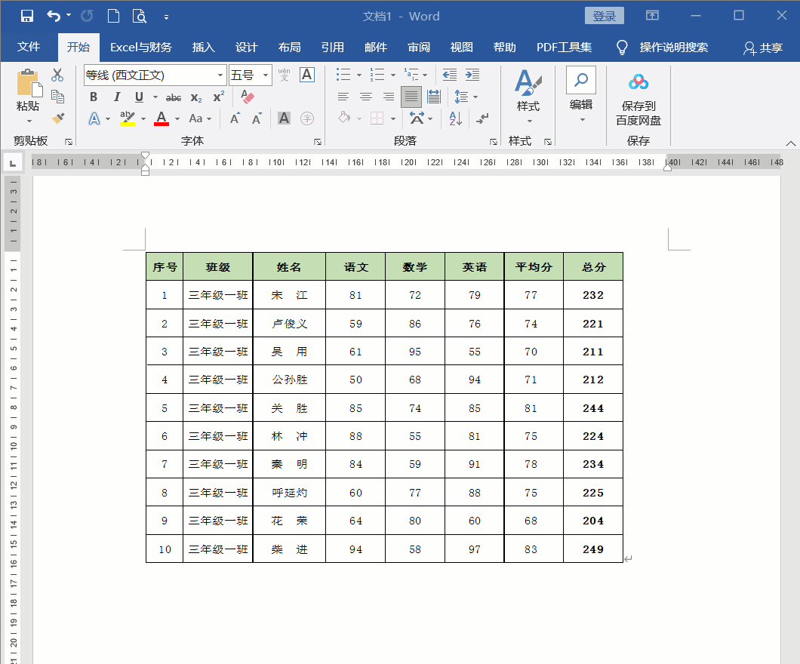Open the 布局 ribbon tab
This screenshot has height=664, width=800.
[289, 48]
